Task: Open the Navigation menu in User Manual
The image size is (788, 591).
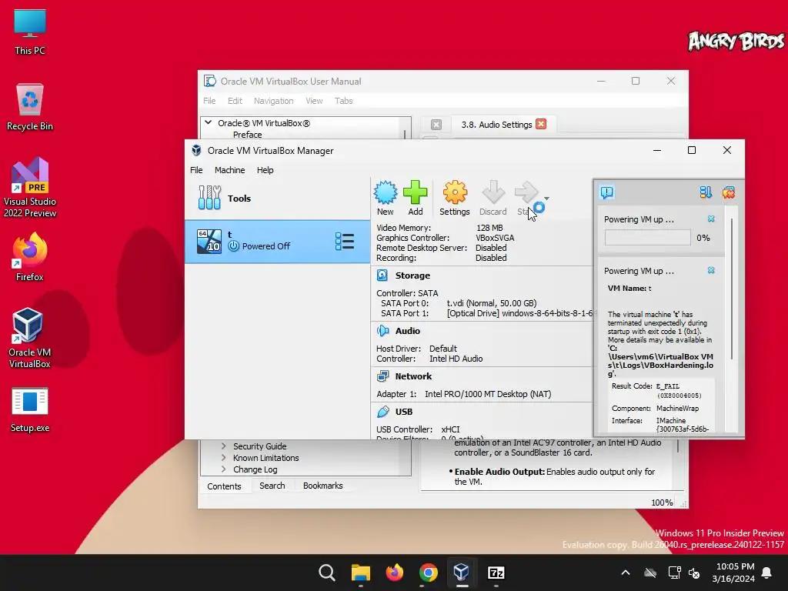Action: click(x=273, y=101)
